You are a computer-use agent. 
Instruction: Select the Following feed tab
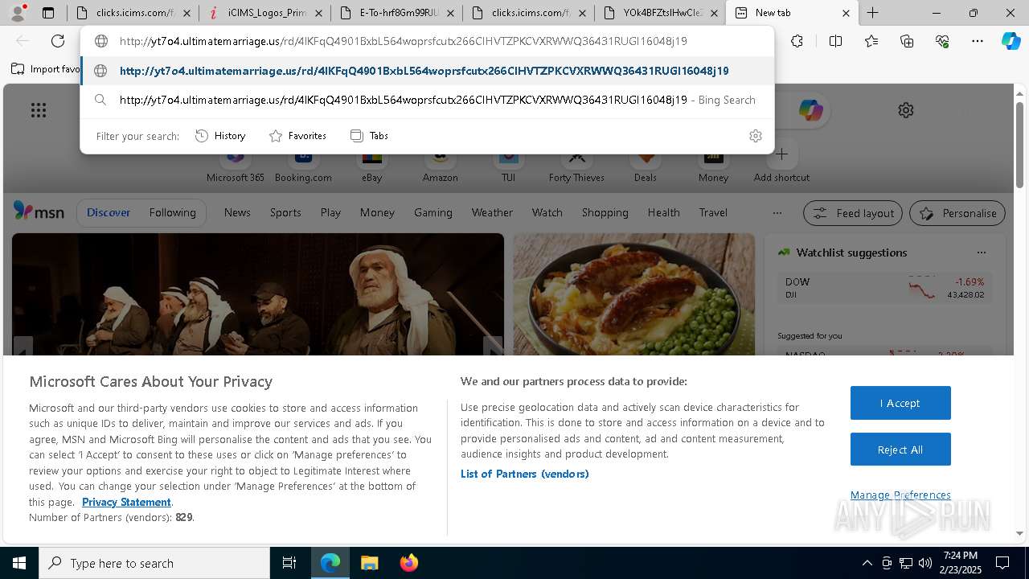(172, 212)
